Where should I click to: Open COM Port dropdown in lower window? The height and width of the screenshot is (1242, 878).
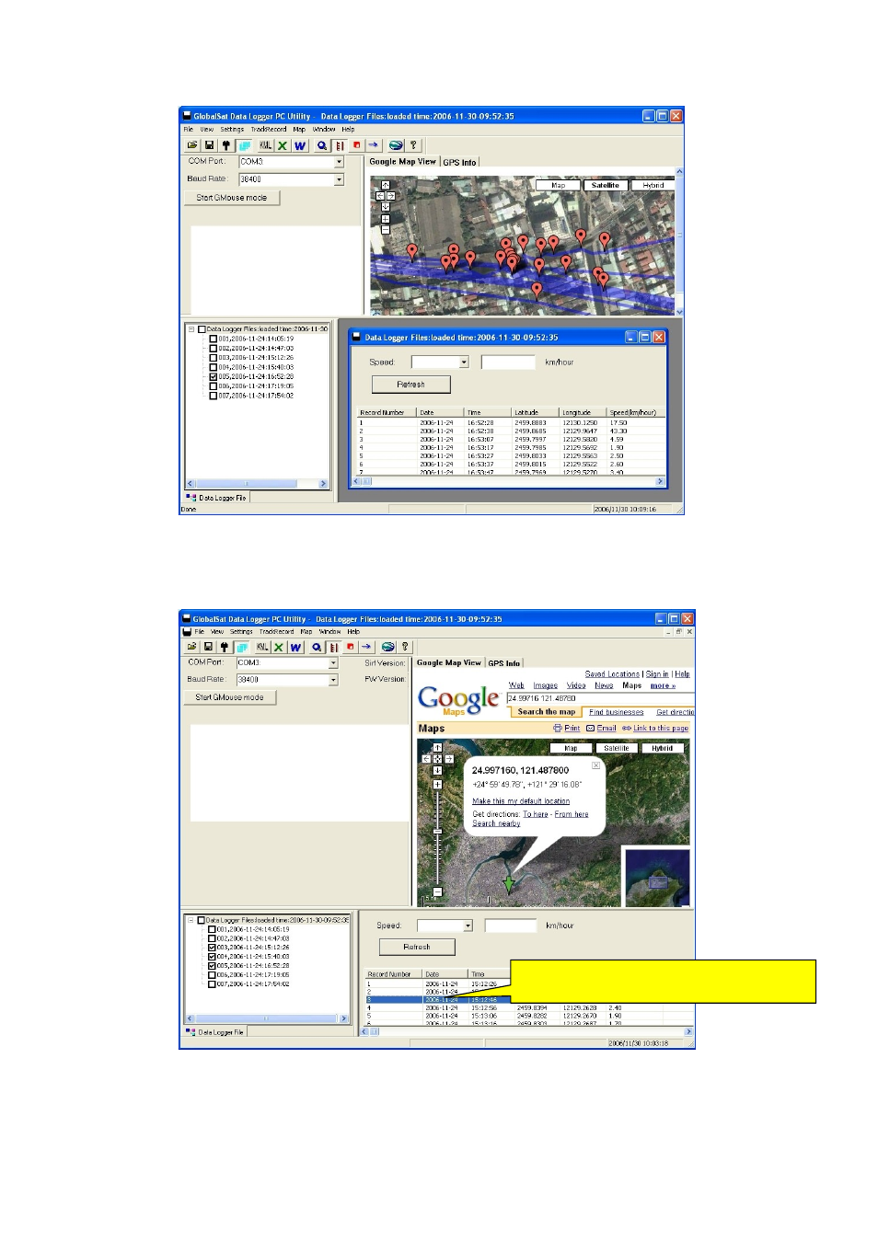pyautogui.click(x=333, y=663)
